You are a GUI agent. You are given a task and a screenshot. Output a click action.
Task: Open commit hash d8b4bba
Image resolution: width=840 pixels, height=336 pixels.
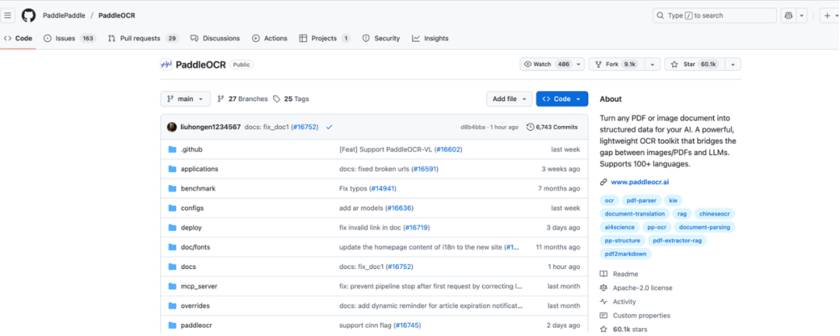point(473,128)
